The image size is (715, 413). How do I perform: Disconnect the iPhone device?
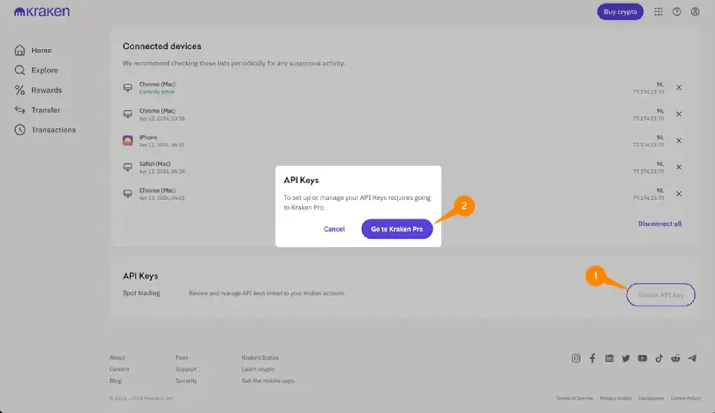coord(679,140)
